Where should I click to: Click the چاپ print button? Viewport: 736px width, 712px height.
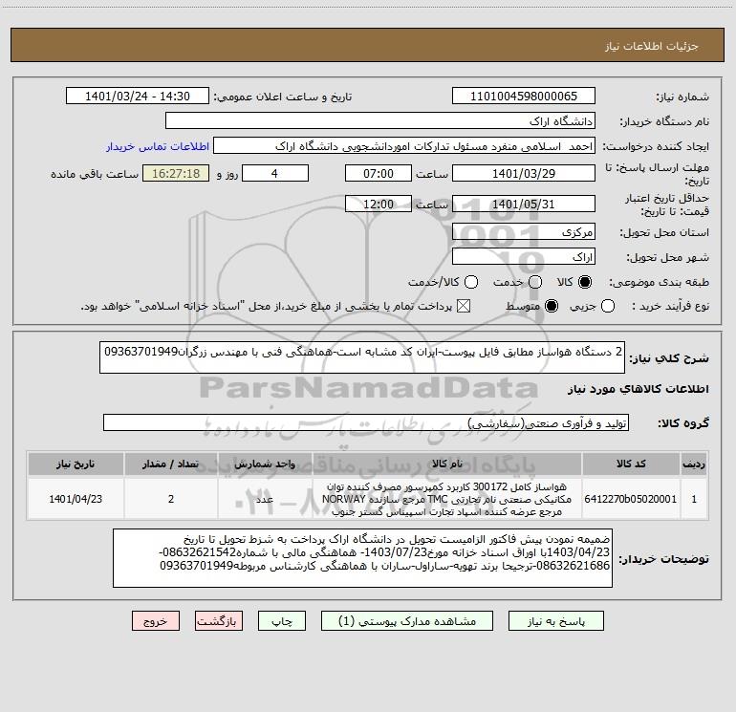point(282,621)
